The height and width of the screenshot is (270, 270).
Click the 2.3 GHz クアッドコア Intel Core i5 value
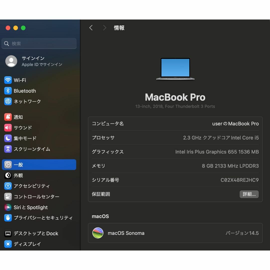point(221,138)
